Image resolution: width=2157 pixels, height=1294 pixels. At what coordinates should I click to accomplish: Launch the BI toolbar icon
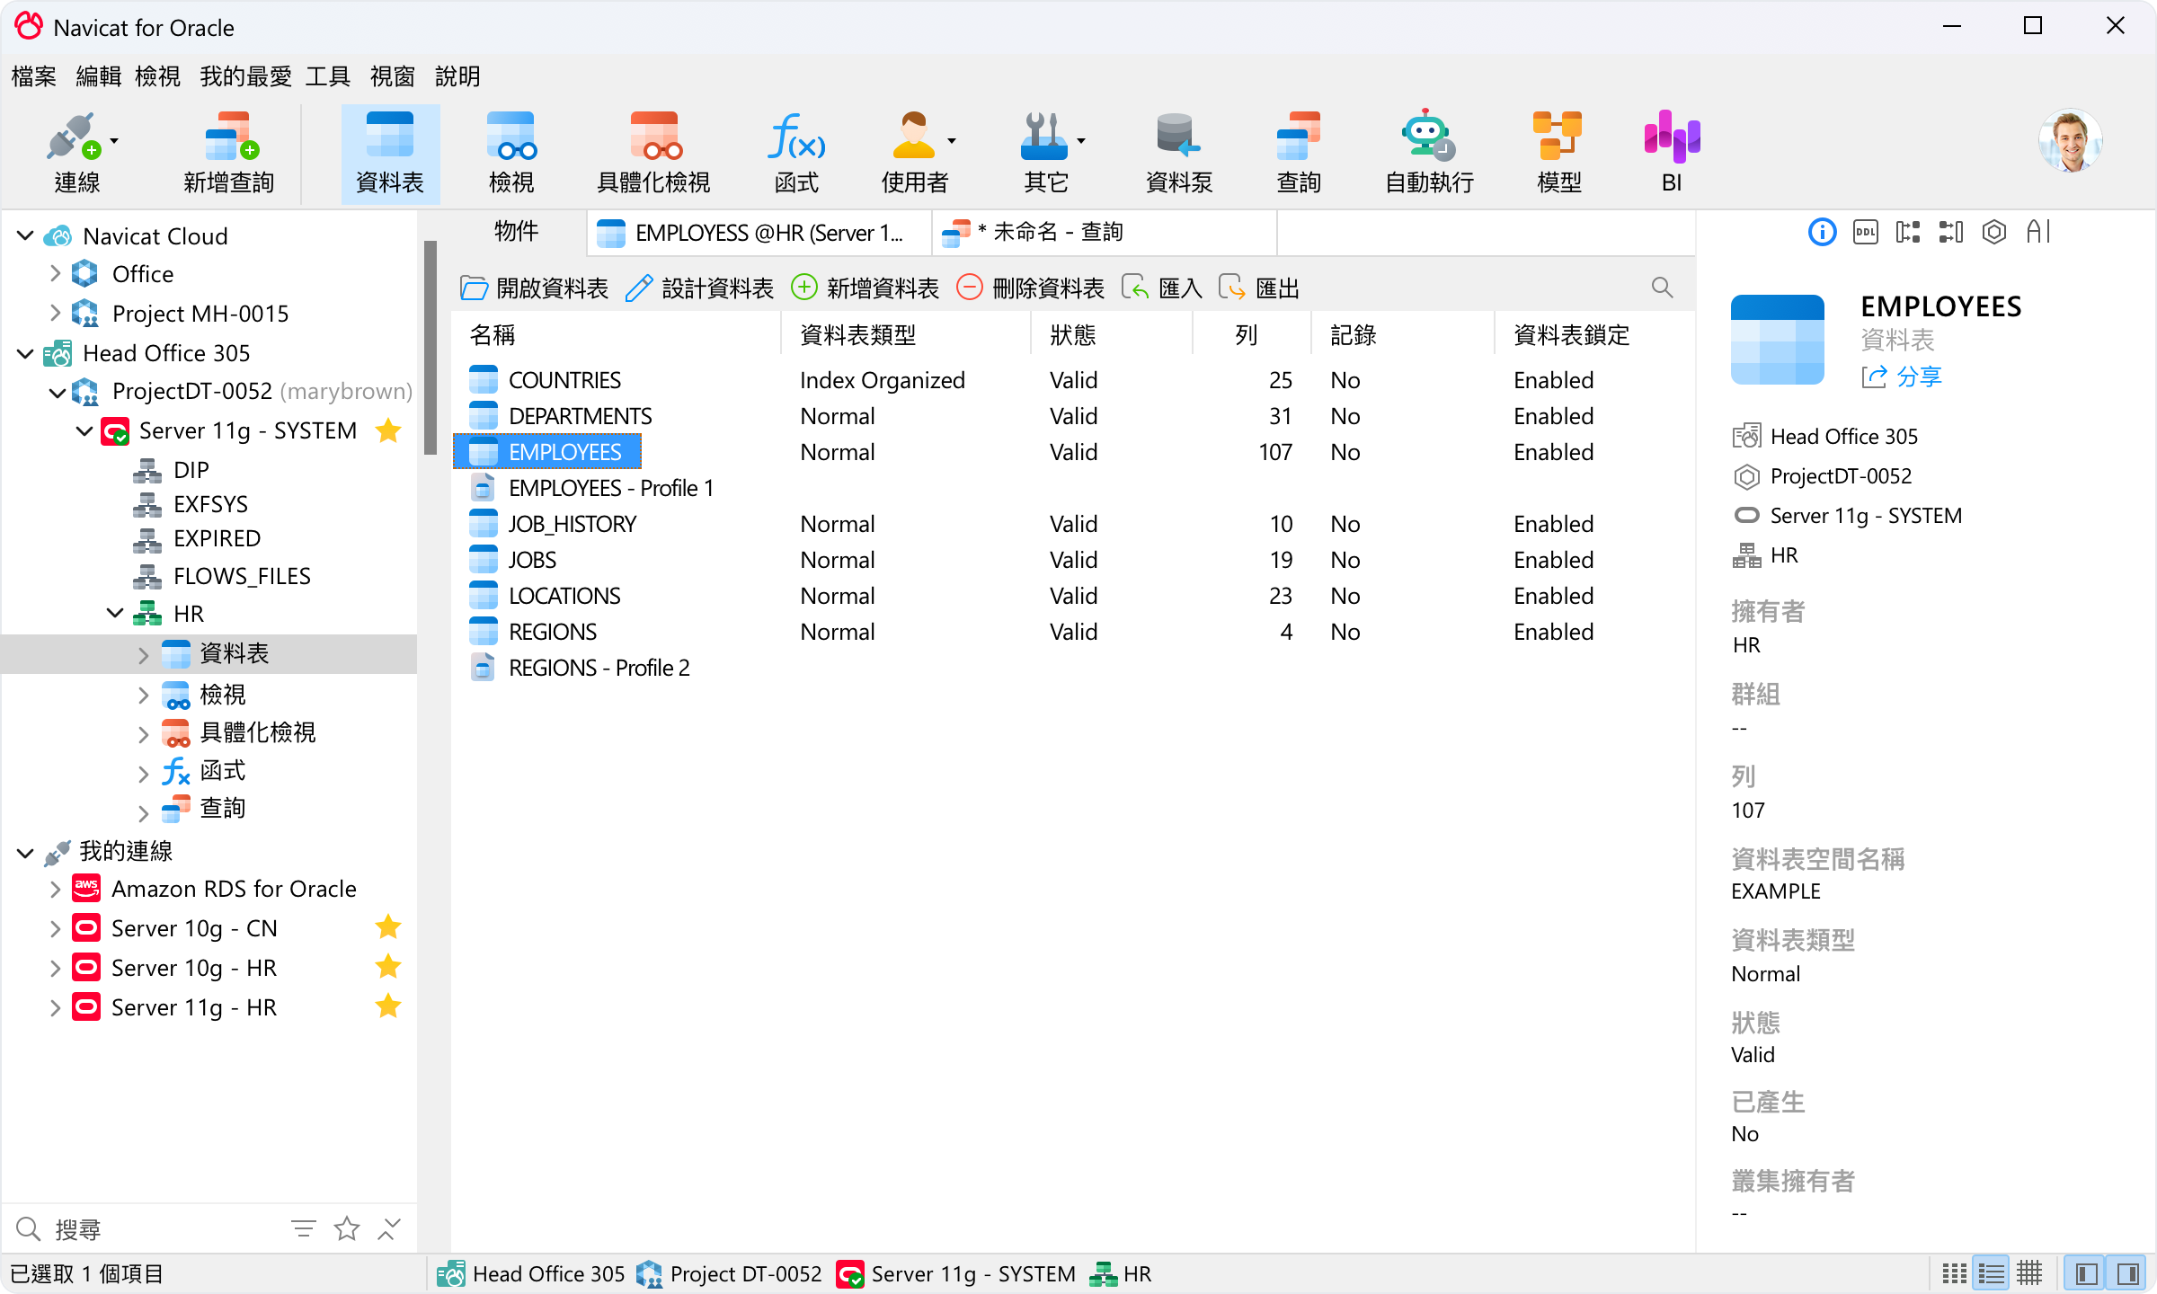[1672, 153]
